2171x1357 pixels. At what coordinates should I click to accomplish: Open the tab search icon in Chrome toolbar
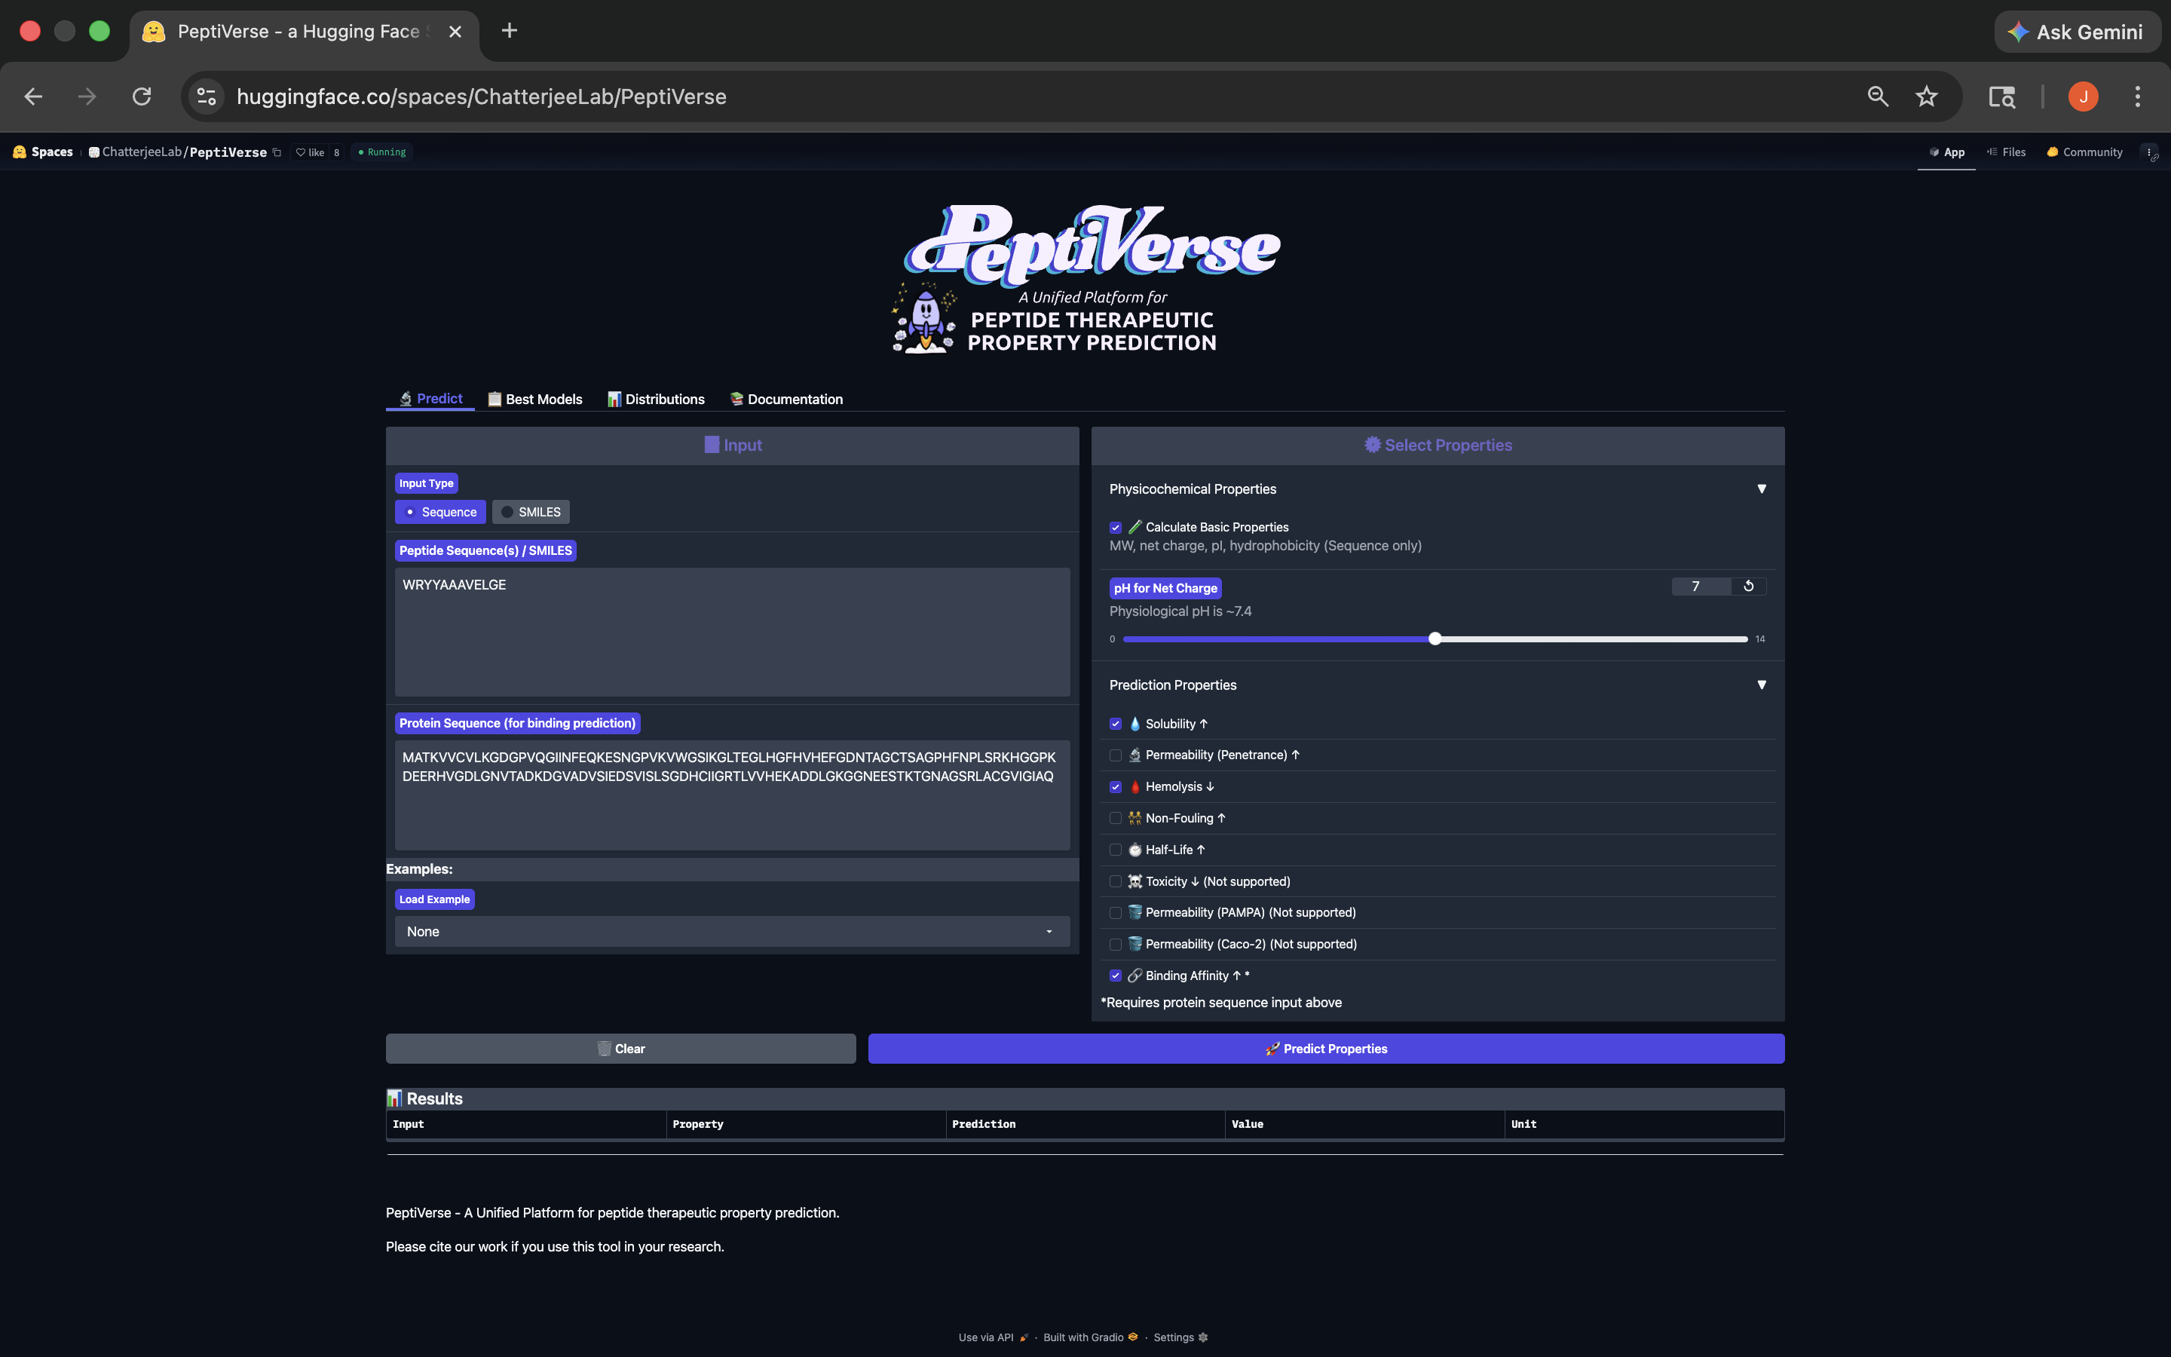click(x=2002, y=97)
